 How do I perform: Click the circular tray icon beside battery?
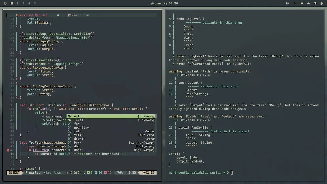[x=315, y=3]
